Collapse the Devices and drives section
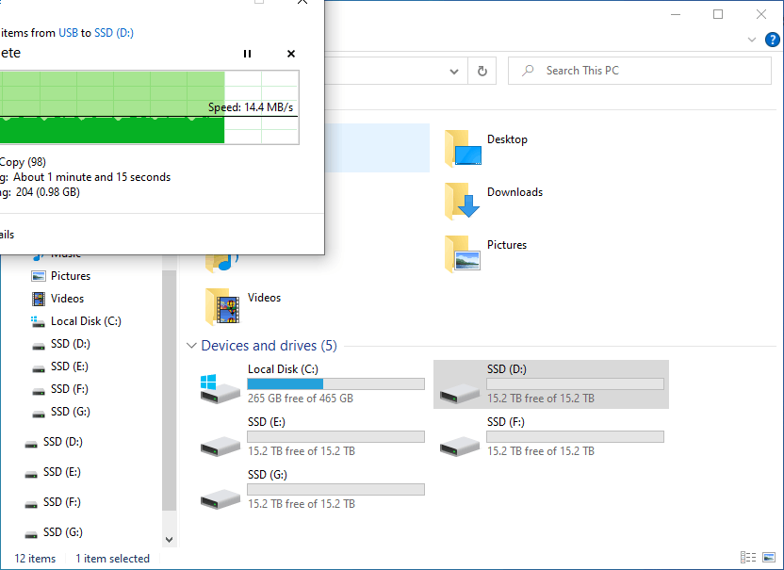The height and width of the screenshot is (570, 784). click(x=191, y=346)
